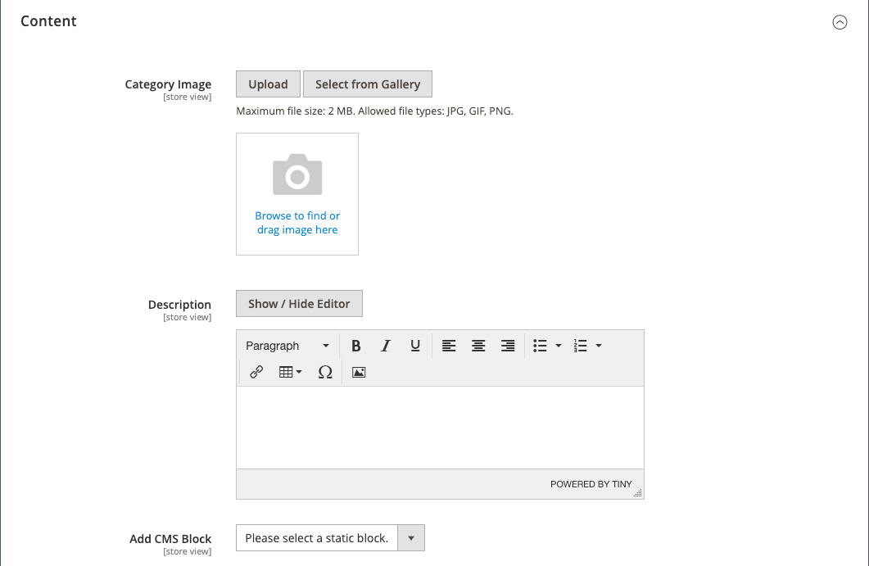Click the insert image icon
The width and height of the screenshot is (869, 566).
[x=359, y=372]
